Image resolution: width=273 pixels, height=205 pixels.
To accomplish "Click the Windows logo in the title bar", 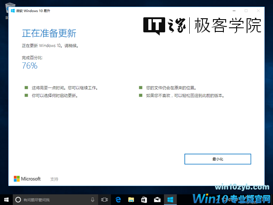I will click(13, 11).
